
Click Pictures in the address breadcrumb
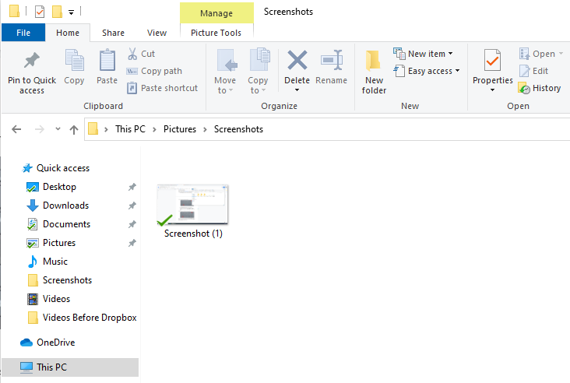180,129
